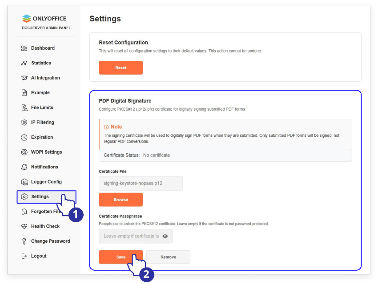This screenshot has width=378, height=284.
Task: Click the AI Integration robot icon
Action: (x=24, y=78)
